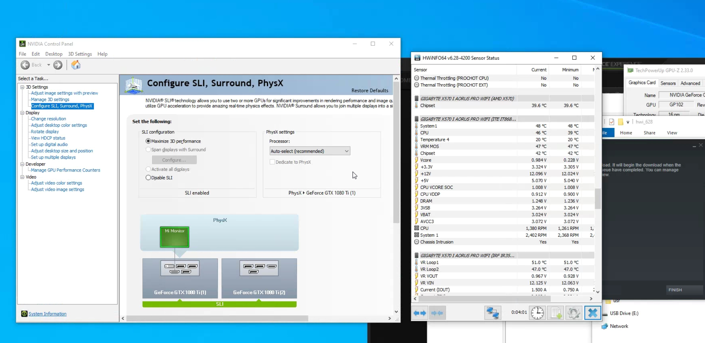Viewport: 705px width, 343px height.
Task: Close sensors with the blue X icon
Action: (x=592, y=313)
